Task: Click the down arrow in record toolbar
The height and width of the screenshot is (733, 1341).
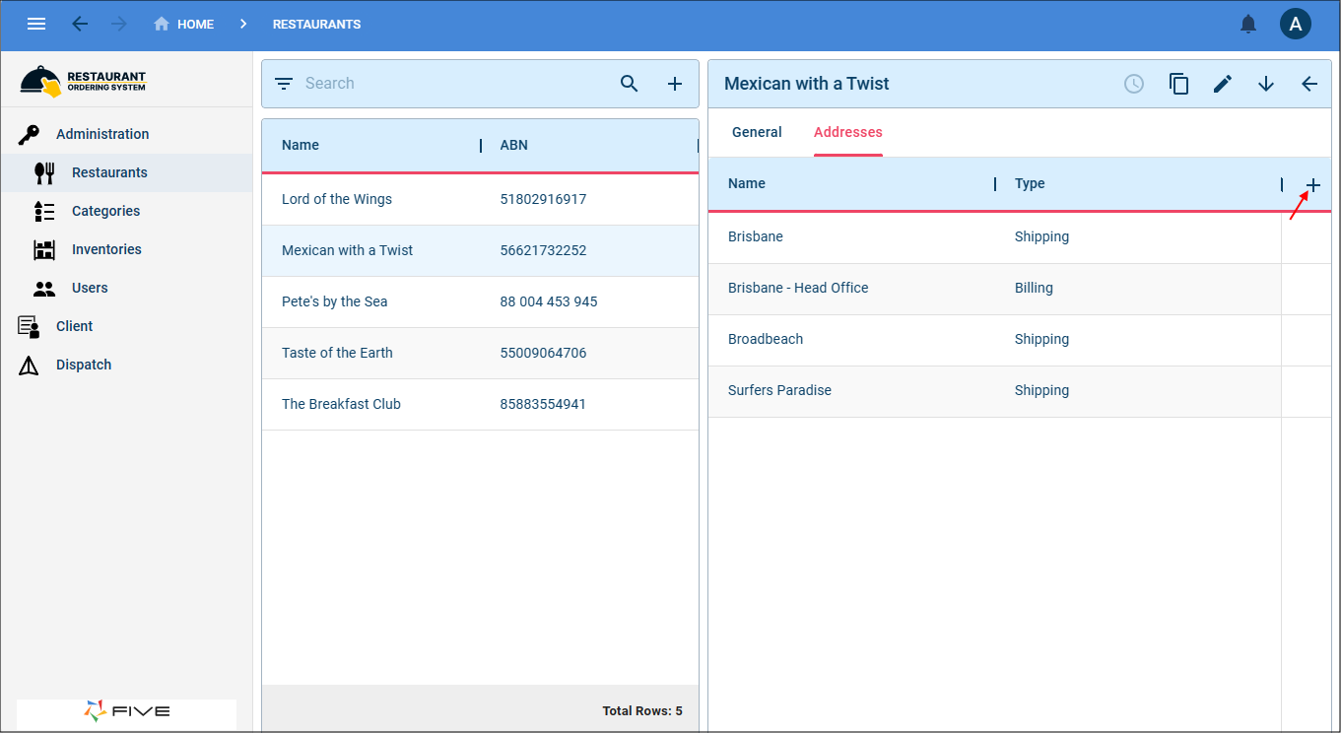Action: click(1266, 84)
